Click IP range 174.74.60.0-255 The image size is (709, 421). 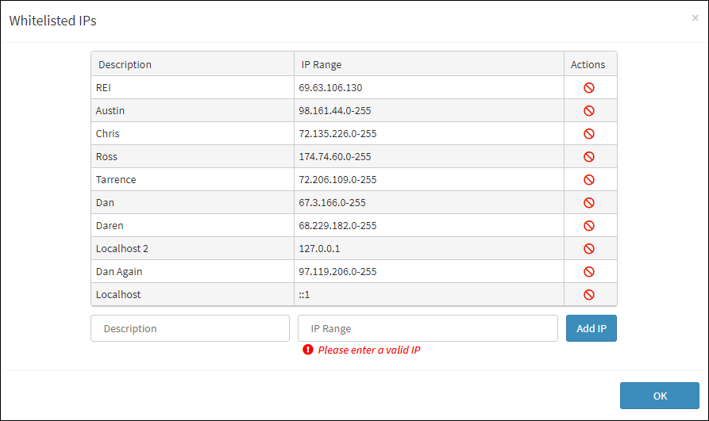coord(334,157)
